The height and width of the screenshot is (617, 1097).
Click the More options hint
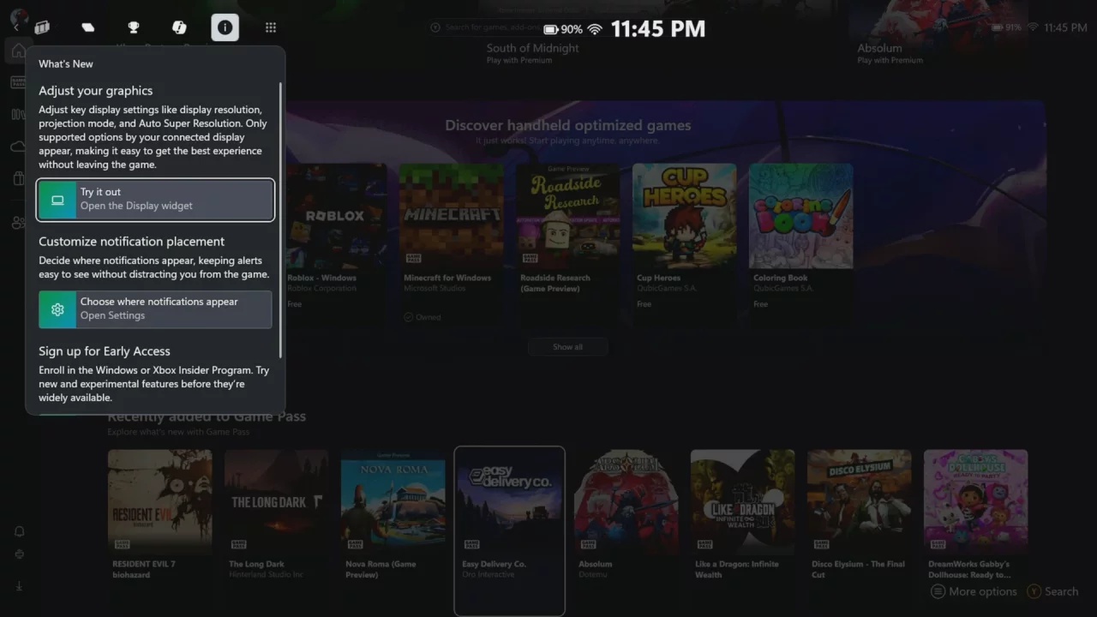(974, 591)
